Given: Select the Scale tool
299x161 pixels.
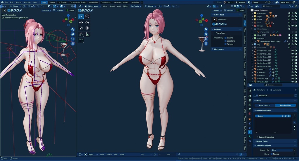Looking at the screenshot, I should click(x=81, y=28).
